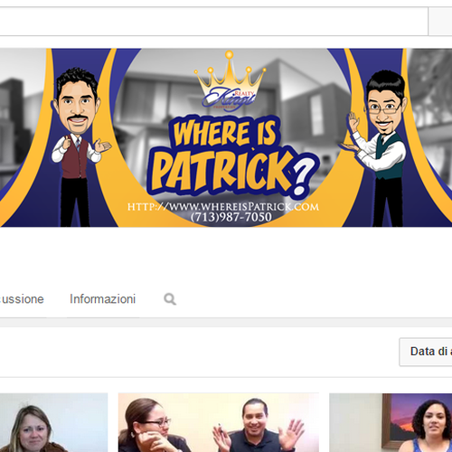
Task: Open video thumbnail with blonde woman
Action: coord(53,422)
